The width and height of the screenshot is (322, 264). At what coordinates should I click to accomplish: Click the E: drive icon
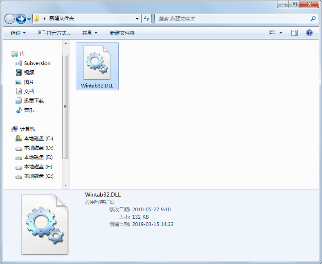click(19, 158)
